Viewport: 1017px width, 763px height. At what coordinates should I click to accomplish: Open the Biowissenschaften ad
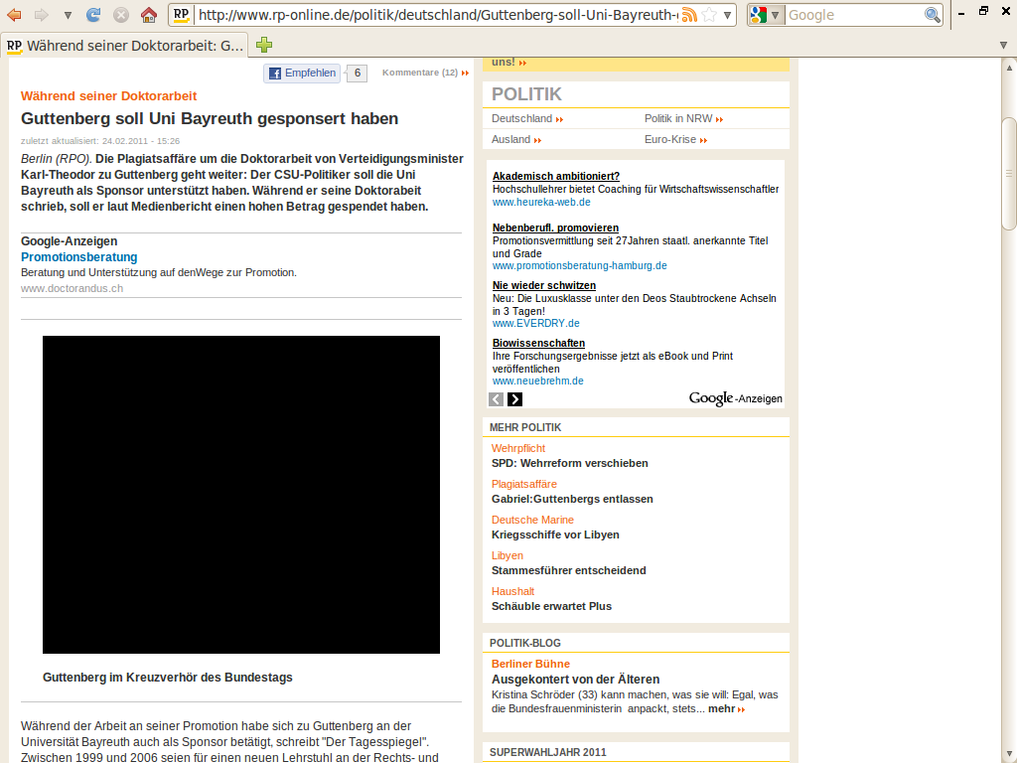click(538, 343)
